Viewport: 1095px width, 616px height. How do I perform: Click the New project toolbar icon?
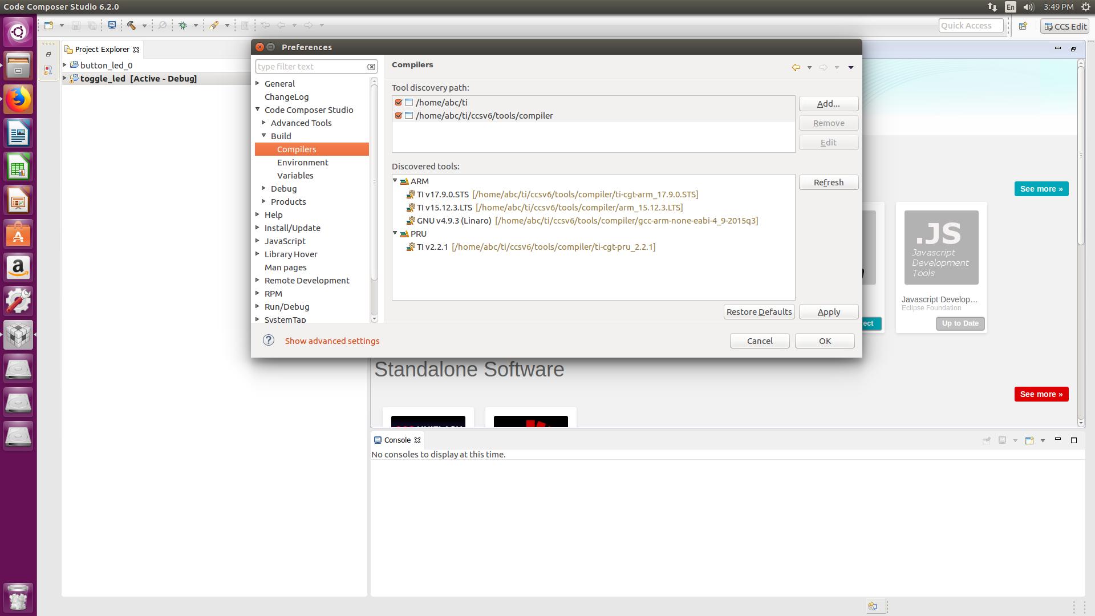pyautogui.click(x=49, y=25)
